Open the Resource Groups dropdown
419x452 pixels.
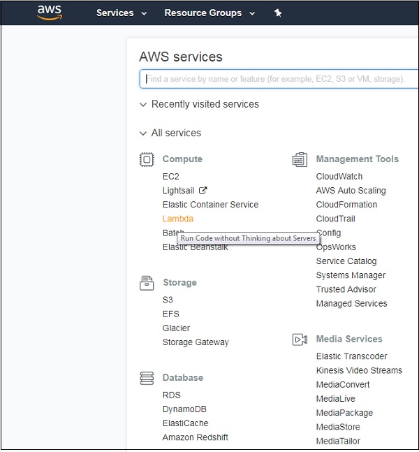click(x=209, y=13)
